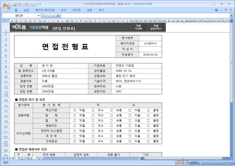This screenshot has width=235, height=166.
Task: Select the 병장 만기 제대 cell
Action: [x=137, y=76]
